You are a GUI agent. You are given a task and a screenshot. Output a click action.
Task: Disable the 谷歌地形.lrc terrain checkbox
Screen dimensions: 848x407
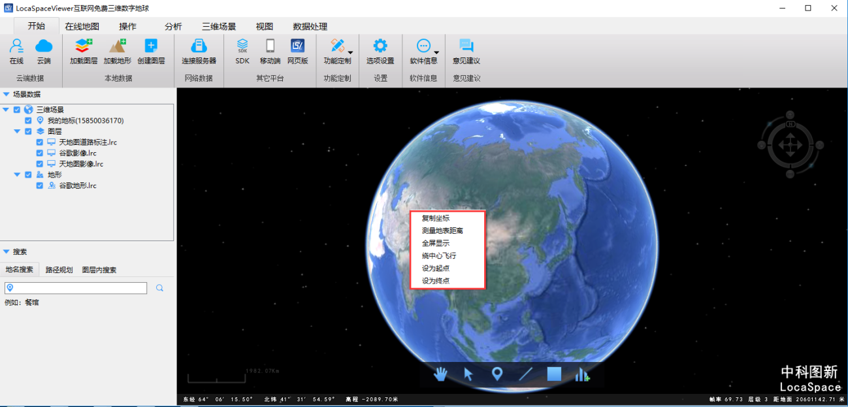[x=40, y=186]
